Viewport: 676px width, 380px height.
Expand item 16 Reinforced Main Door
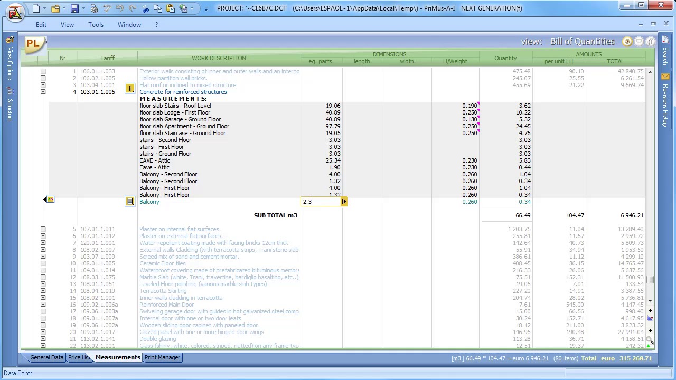tap(43, 305)
